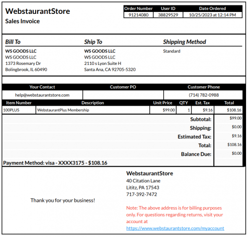Select the Ship To address 2110 s Lyon Suite H
The height and width of the screenshot is (237, 248).
click(x=103, y=63)
